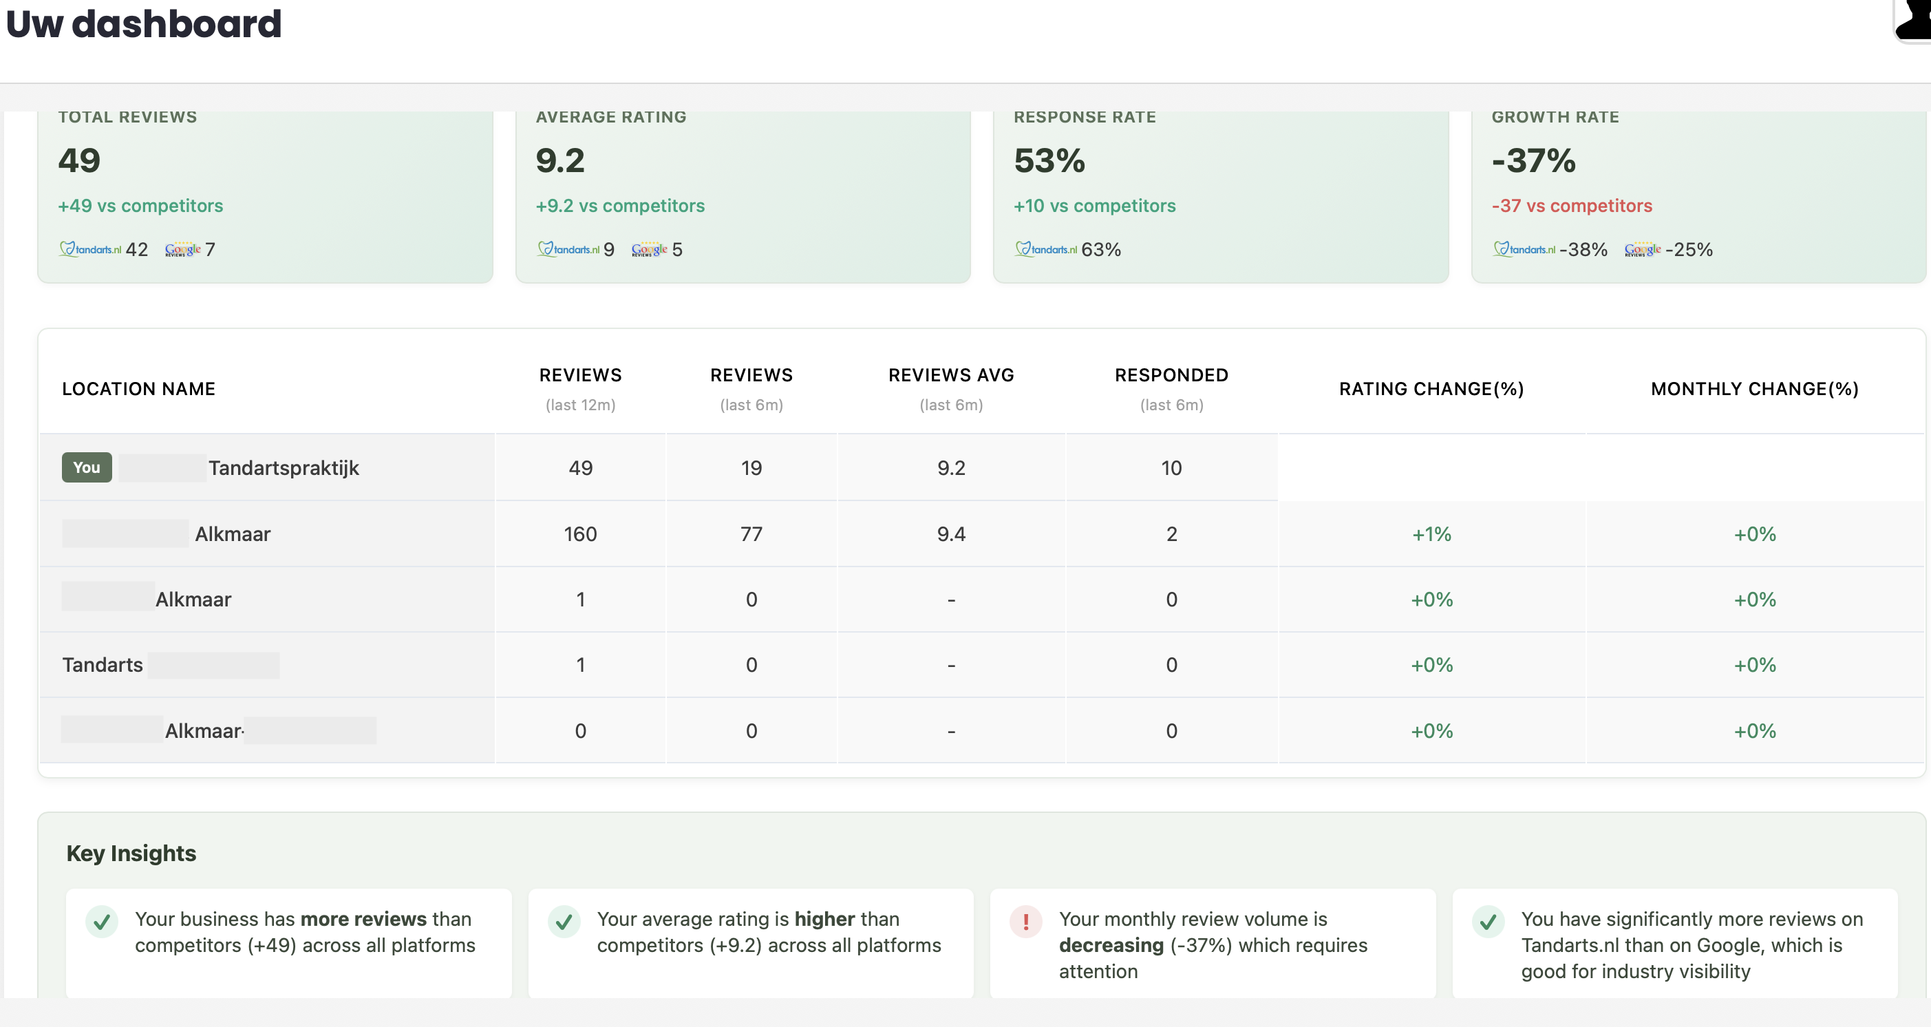The height and width of the screenshot is (1027, 1931).
Task: Click the Monthly Change(%) column header
Action: pos(1754,388)
